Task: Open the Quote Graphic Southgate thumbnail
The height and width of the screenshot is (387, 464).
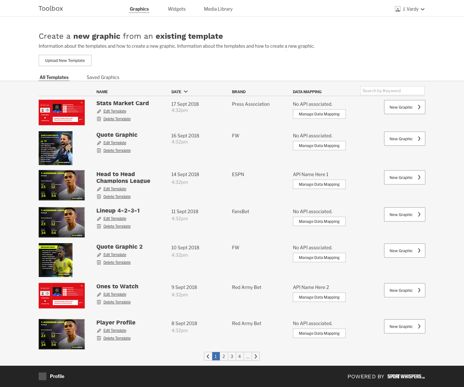Action: click(55, 148)
